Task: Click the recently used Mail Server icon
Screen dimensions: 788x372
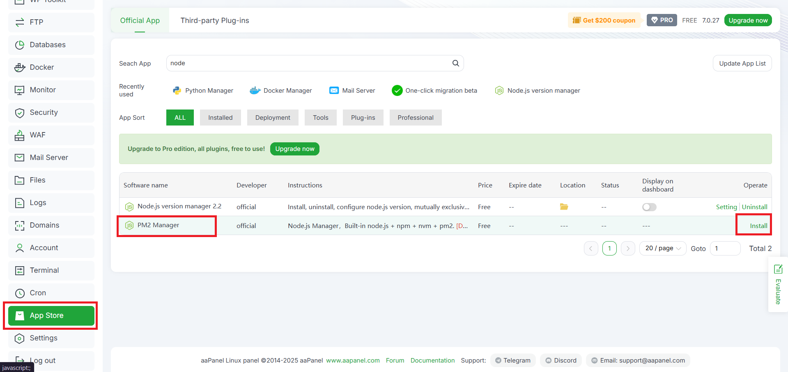Action: [x=334, y=90]
